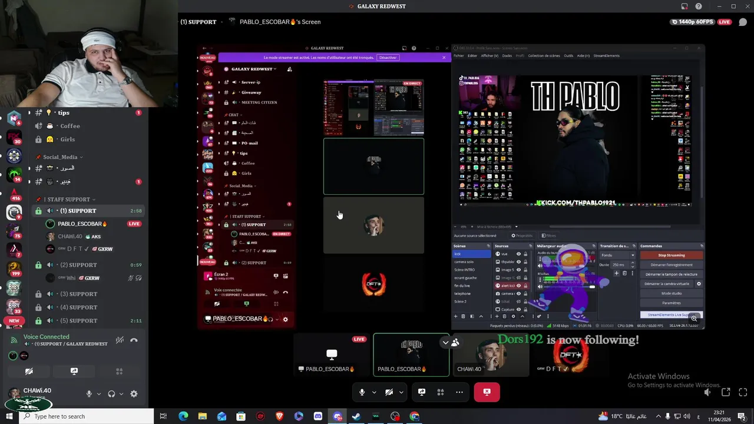
Task: Open server icon with 199 badge
Action: [14, 268]
